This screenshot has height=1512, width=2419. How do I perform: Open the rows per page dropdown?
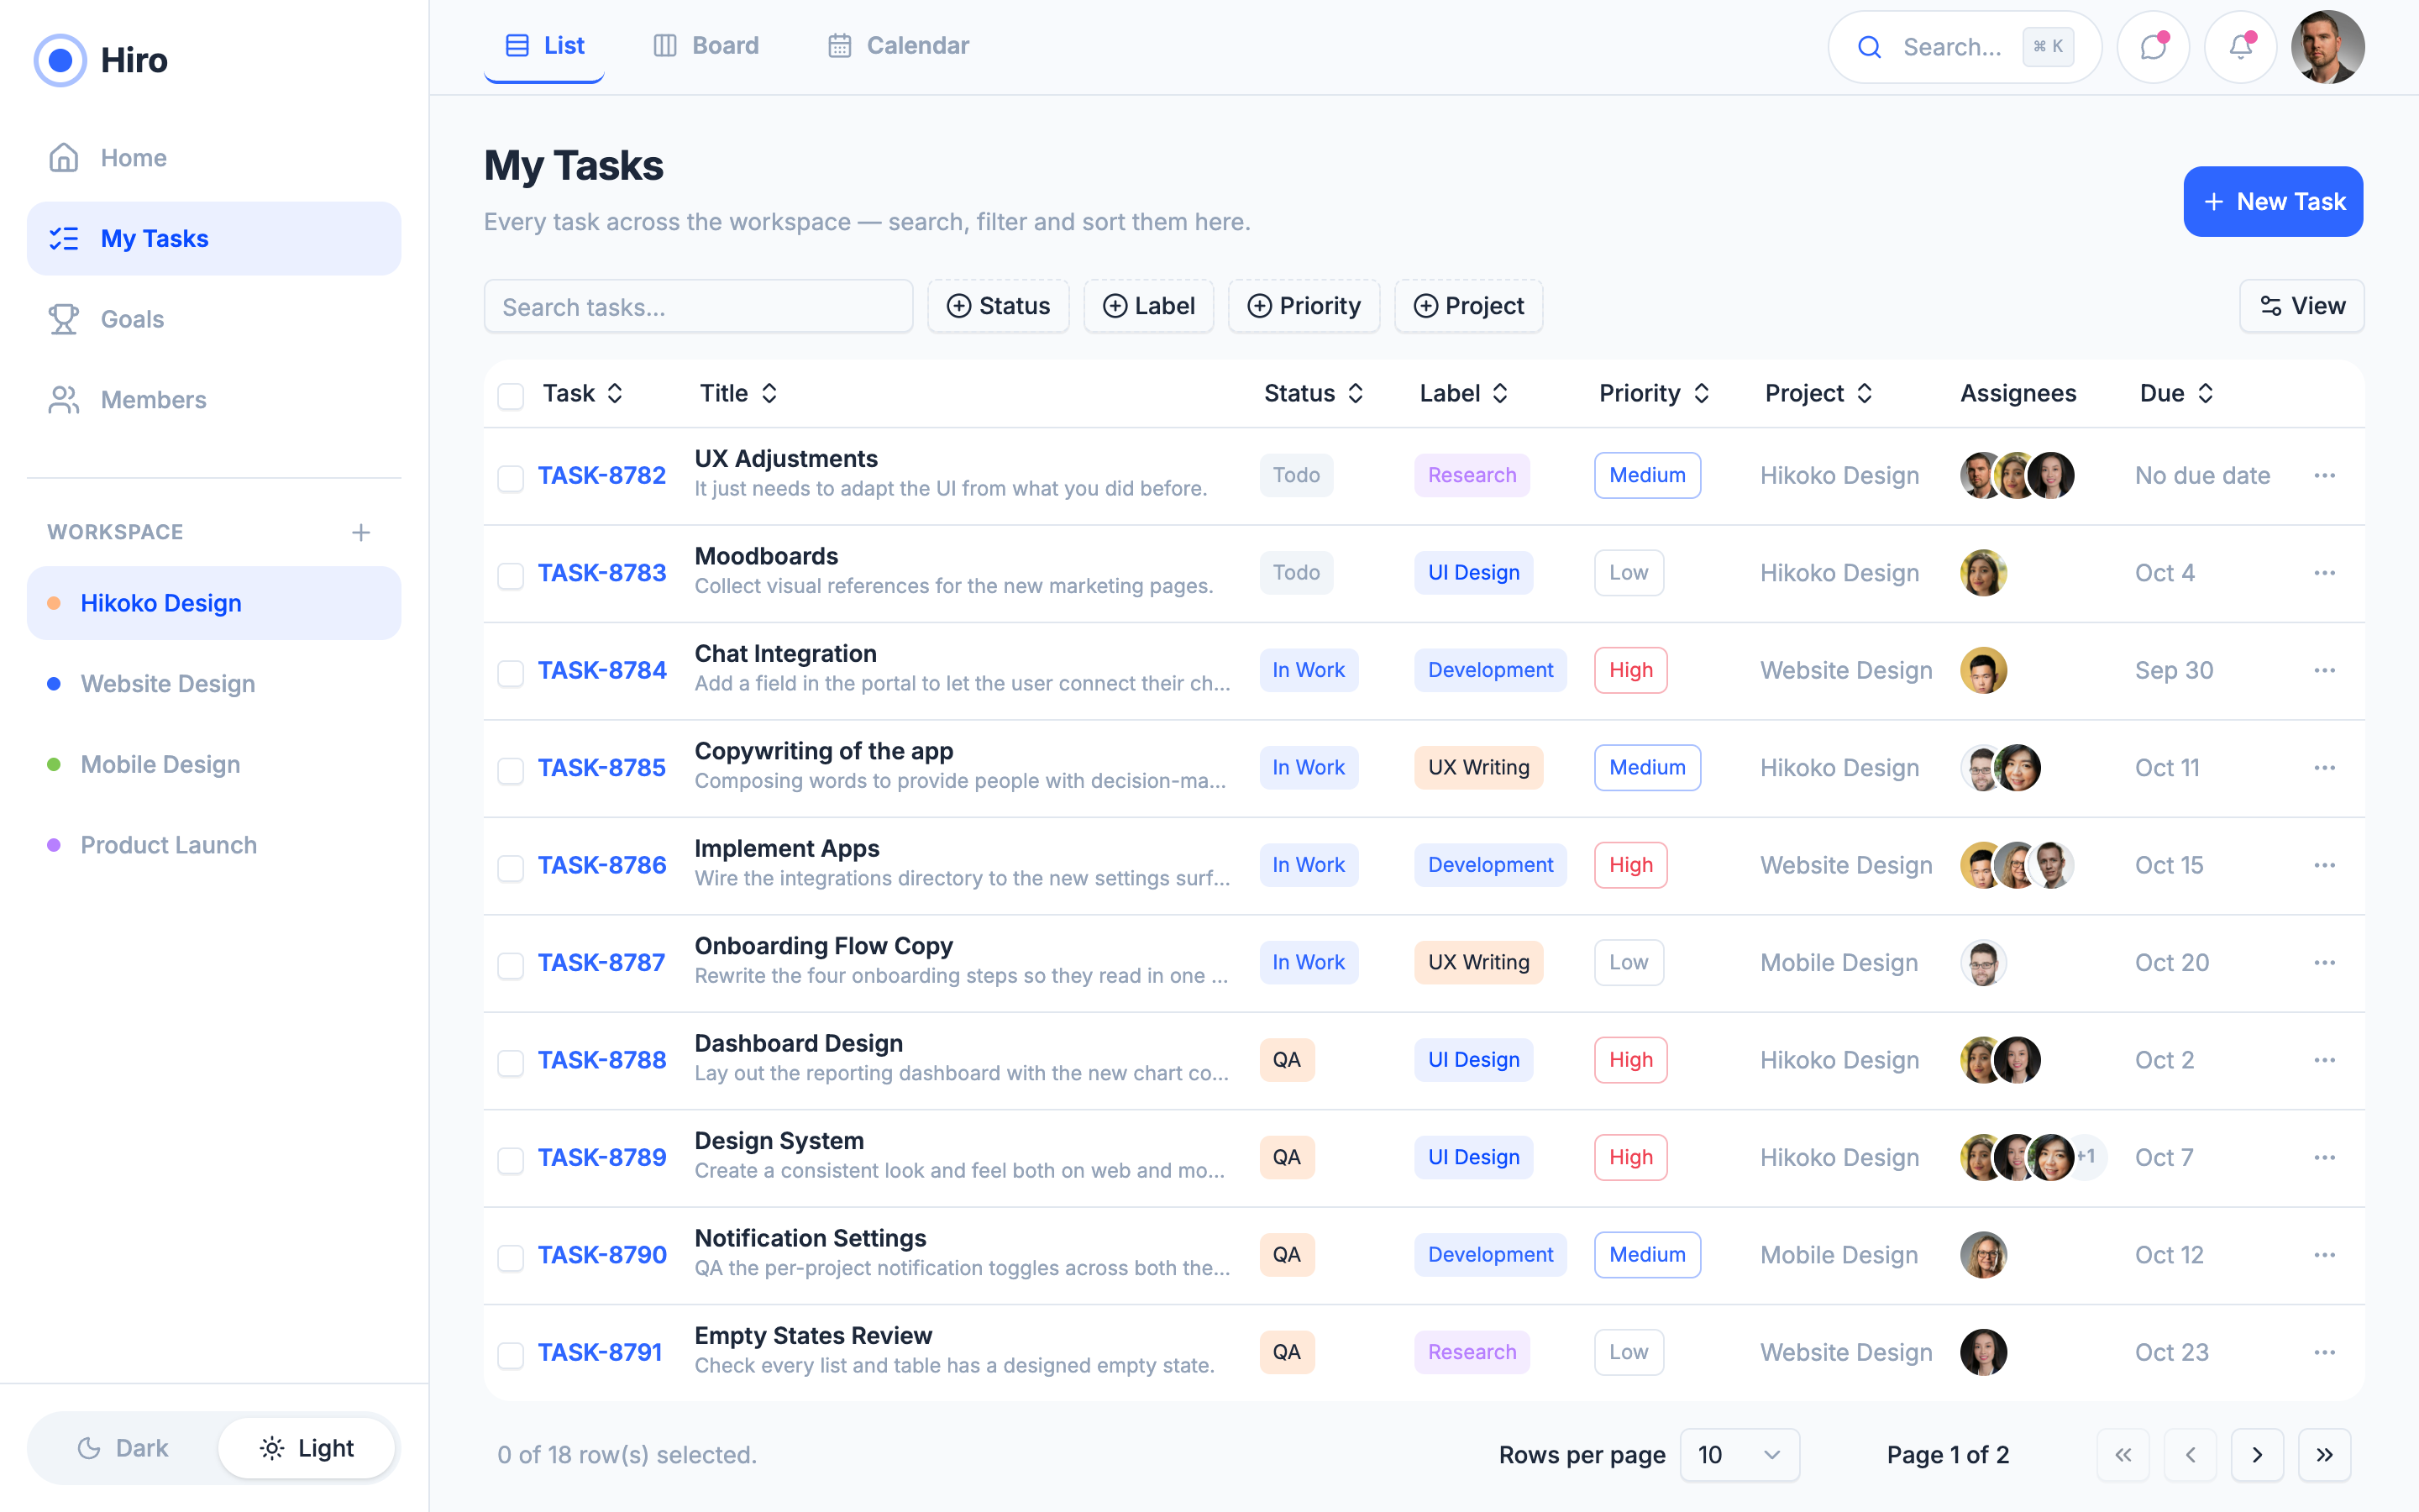pyautogui.click(x=1739, y=1455)
